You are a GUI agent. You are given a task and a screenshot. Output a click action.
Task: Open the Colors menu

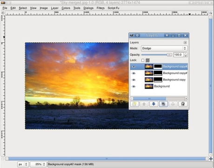pos(66,8)
